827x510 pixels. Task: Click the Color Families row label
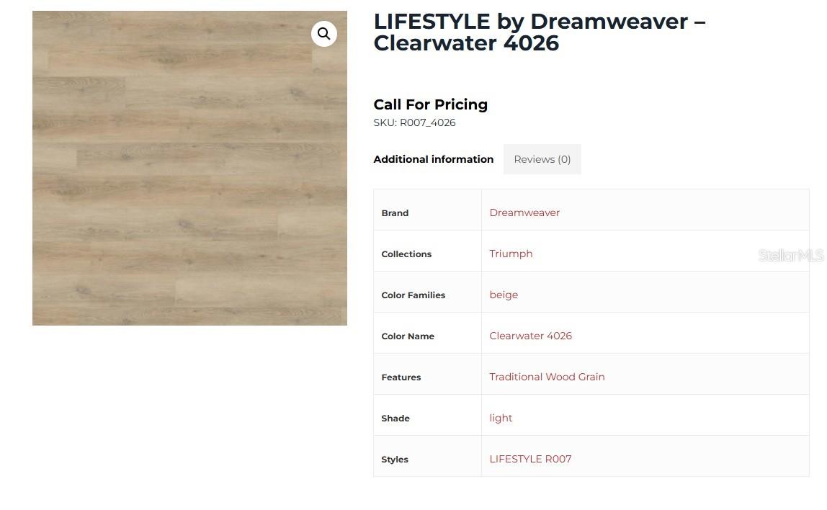click(413, 295)
